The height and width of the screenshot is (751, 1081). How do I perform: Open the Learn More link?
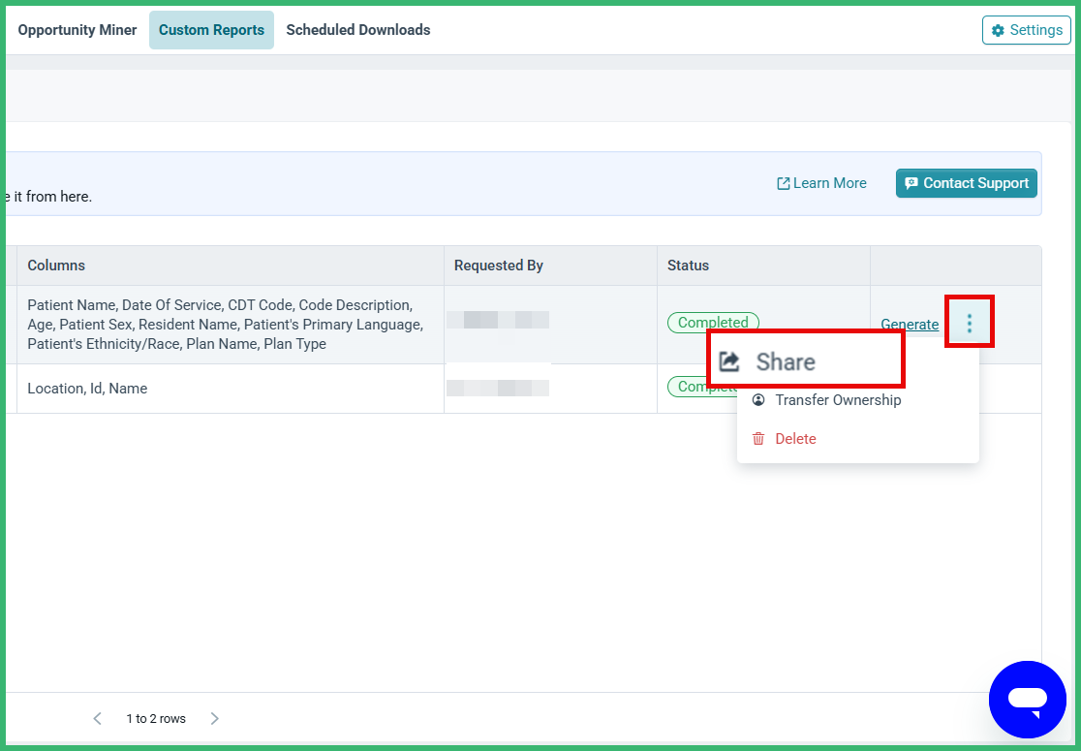828,182
